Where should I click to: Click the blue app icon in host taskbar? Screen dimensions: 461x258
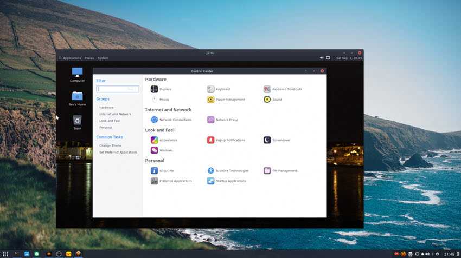point(27,254)
